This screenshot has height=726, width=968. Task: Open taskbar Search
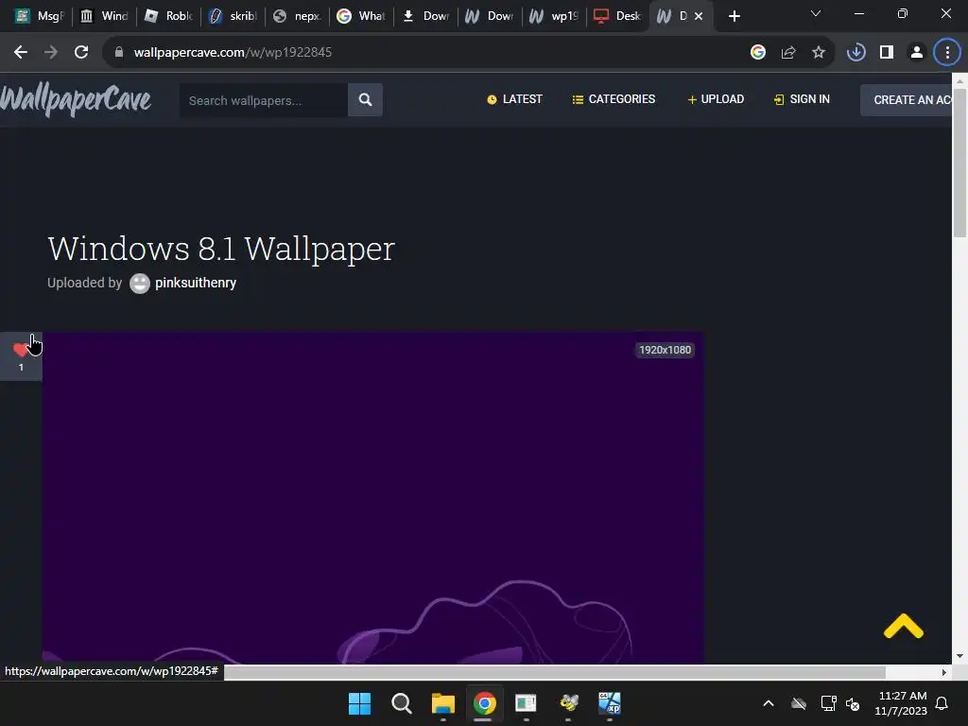click(x=401, y=703)
